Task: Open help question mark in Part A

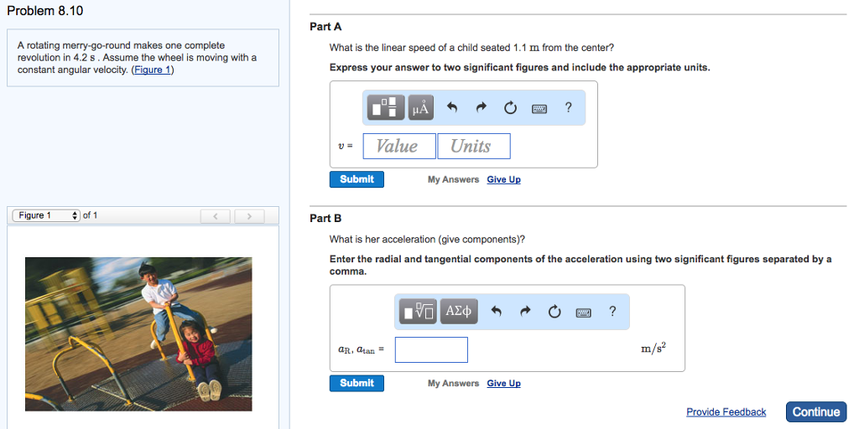Action: tap(569, 107)
